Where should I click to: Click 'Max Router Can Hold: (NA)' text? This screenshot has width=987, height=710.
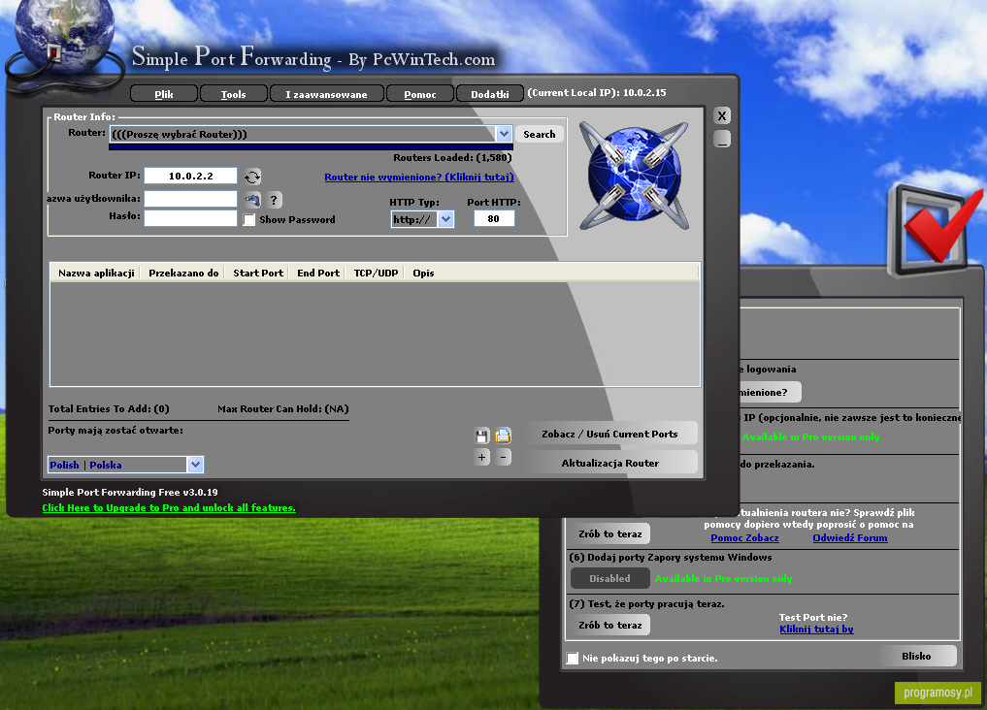(283, 408)
